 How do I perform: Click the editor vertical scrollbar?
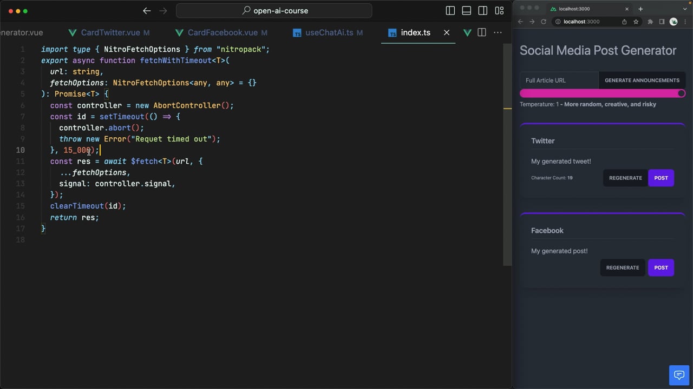click(x=507, y=155)
